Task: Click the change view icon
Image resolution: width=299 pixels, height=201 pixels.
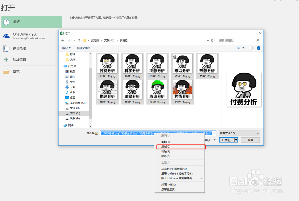Action: pos(239,48)
